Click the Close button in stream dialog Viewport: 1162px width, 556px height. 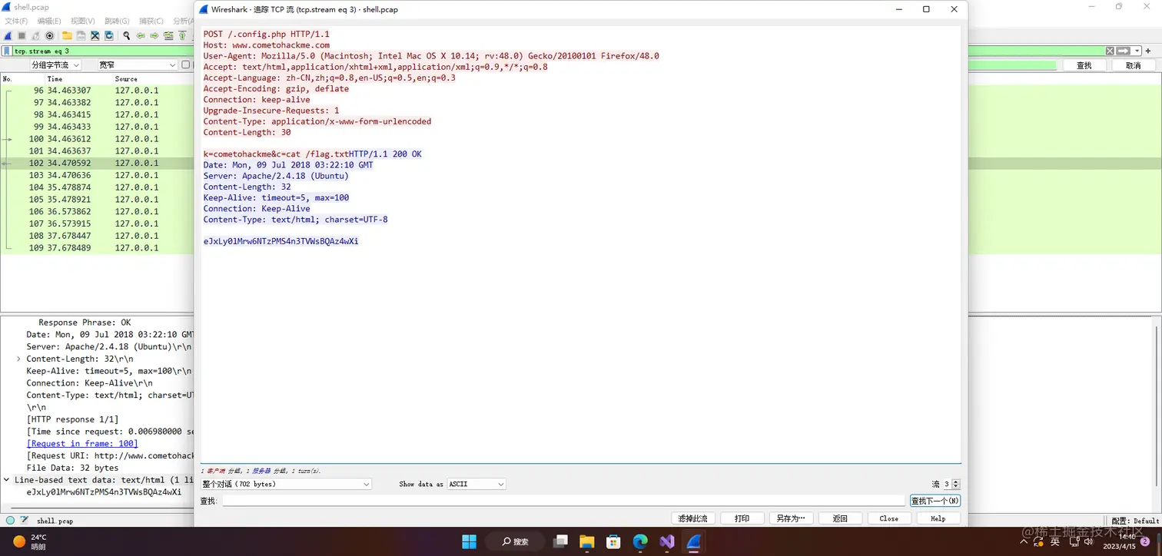889,518
